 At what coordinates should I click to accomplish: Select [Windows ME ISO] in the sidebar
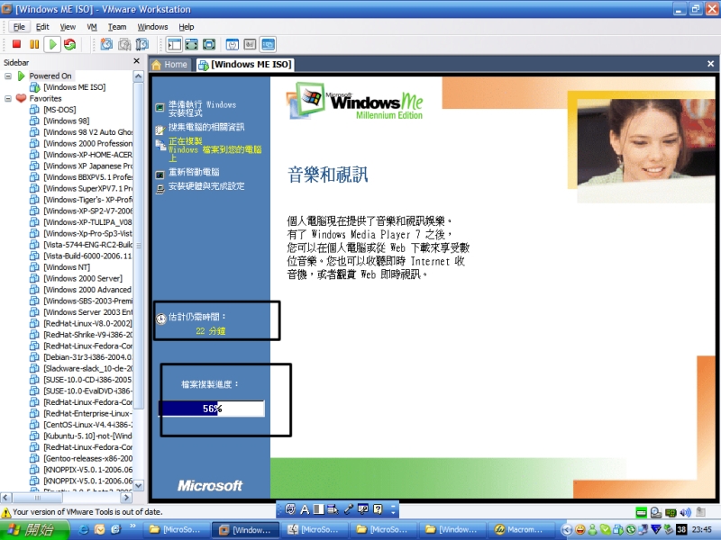click(x=74, y=87)
